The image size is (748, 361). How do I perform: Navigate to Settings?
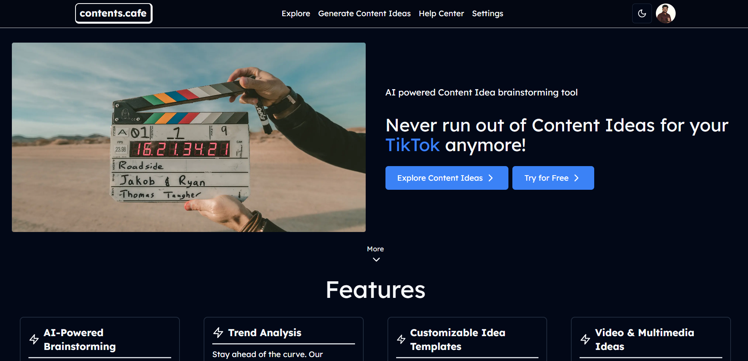[487, 13]
